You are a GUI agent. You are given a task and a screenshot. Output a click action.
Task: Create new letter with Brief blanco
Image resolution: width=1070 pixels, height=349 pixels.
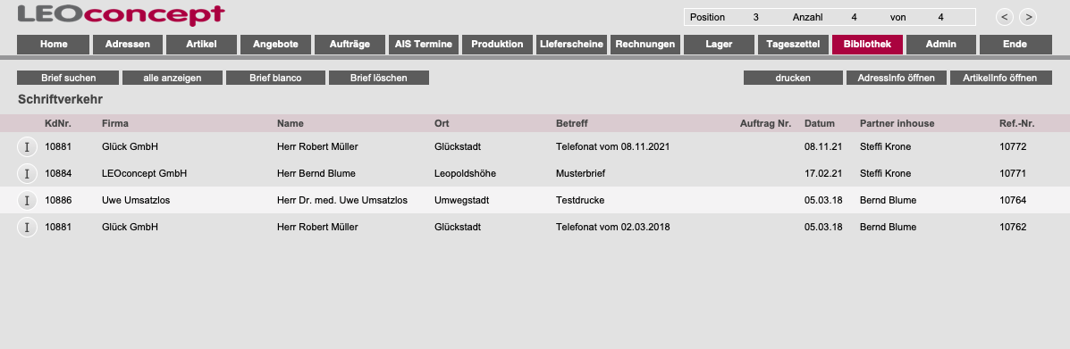coord(275,78)
